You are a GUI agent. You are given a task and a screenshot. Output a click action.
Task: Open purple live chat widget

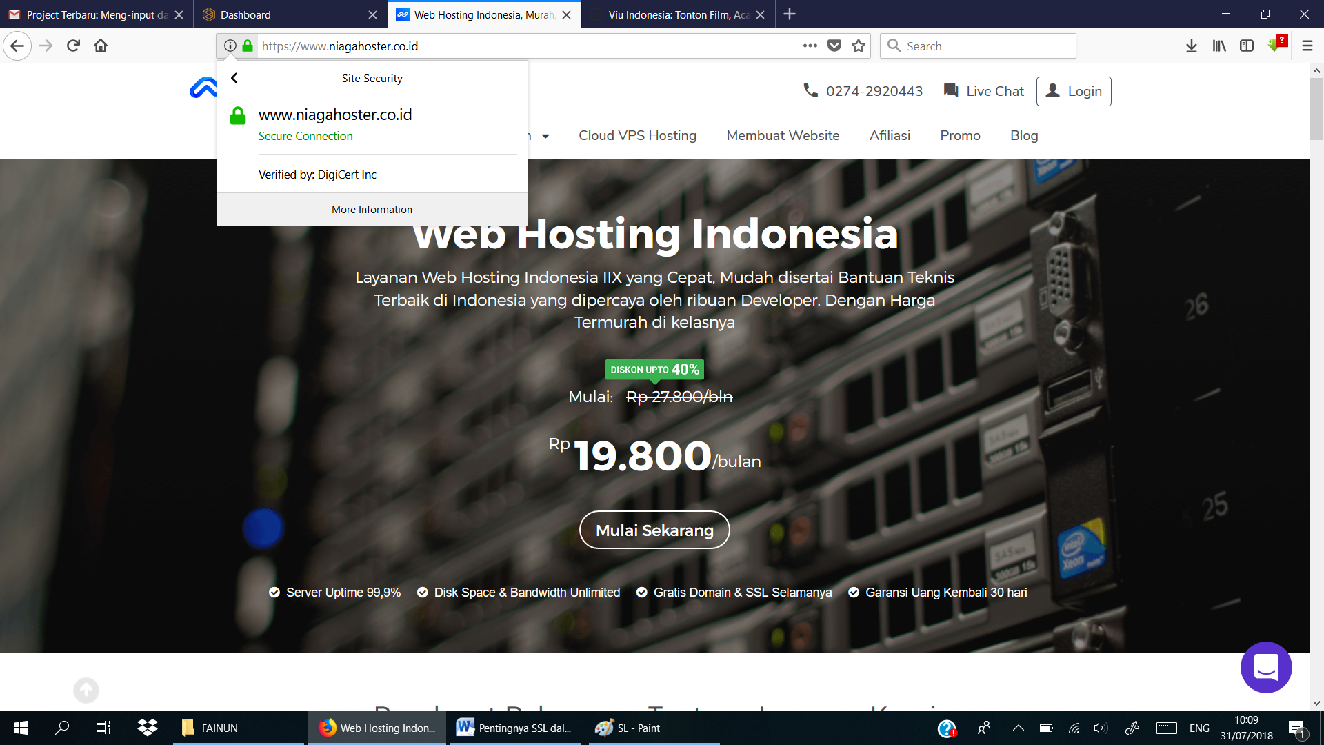click(x=1265, y=667)
